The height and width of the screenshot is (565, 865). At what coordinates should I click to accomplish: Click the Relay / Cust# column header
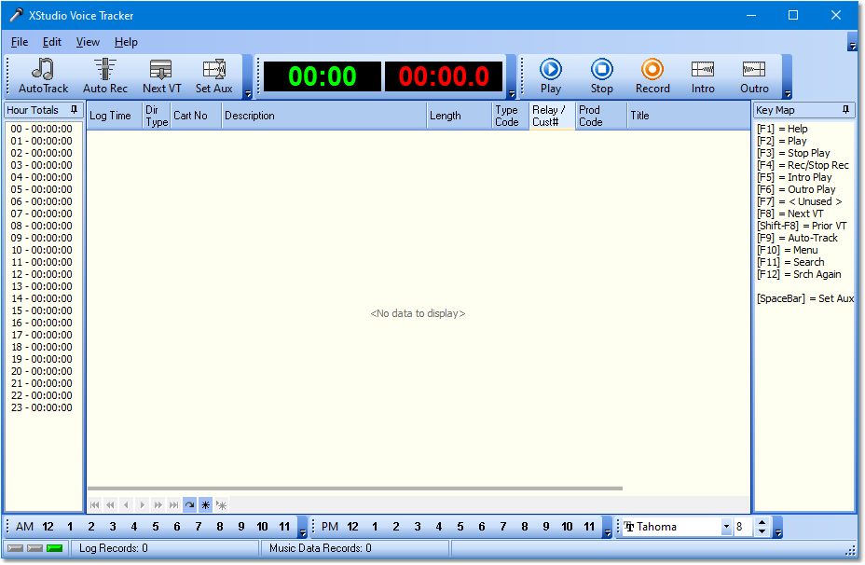552,116
